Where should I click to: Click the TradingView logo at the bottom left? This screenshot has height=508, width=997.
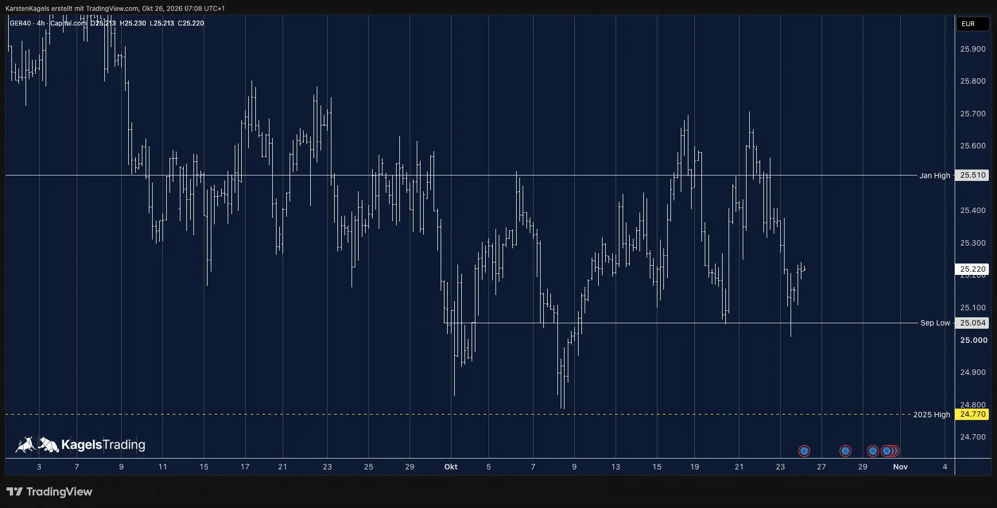point(49,492)
